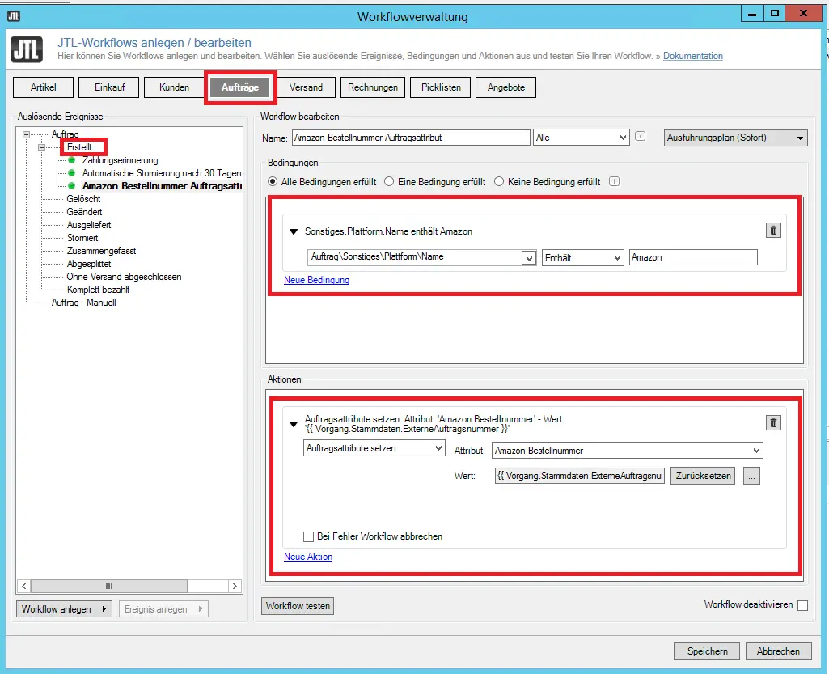
Task: Click the Speichern button
Action: [x=707, y=651]
